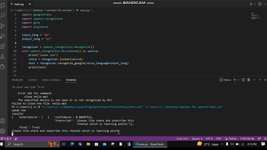
Task: Open the Extensions view
Action: coord(3,46)
